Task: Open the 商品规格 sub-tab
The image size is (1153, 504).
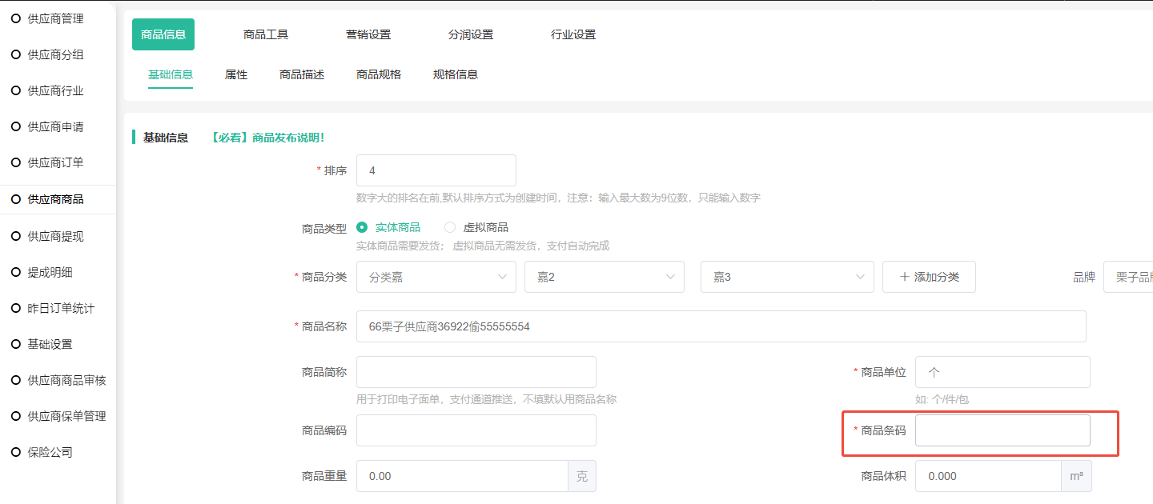Action: point(379,74)
